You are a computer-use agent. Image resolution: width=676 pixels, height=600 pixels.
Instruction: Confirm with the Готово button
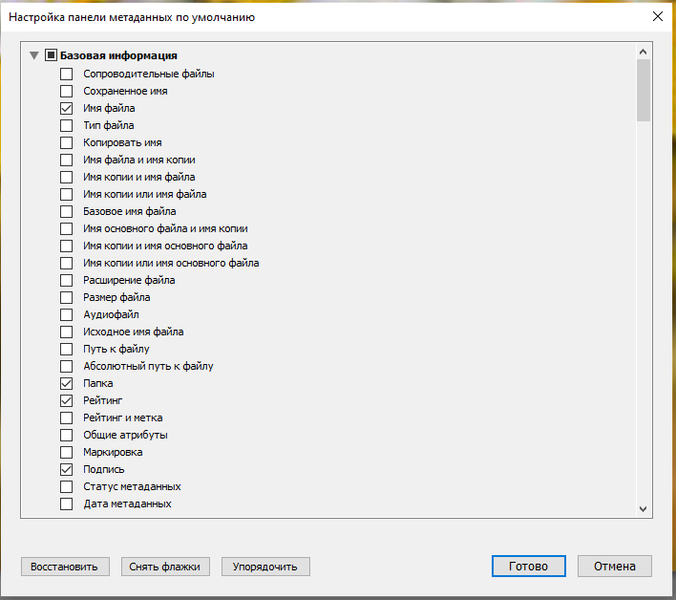point(529,566)
